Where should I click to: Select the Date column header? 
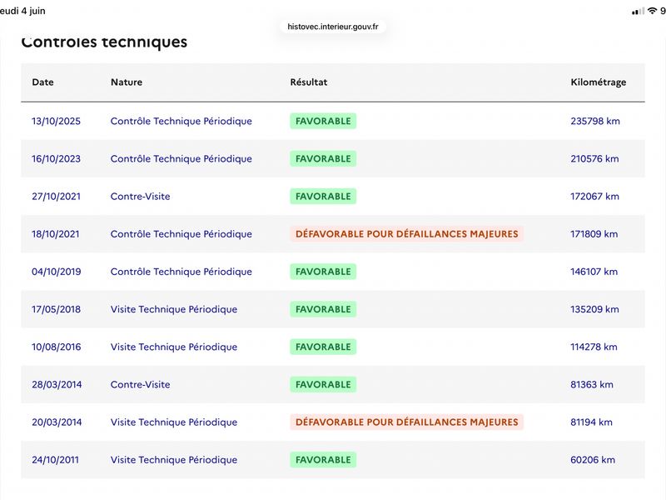point(43,82)
